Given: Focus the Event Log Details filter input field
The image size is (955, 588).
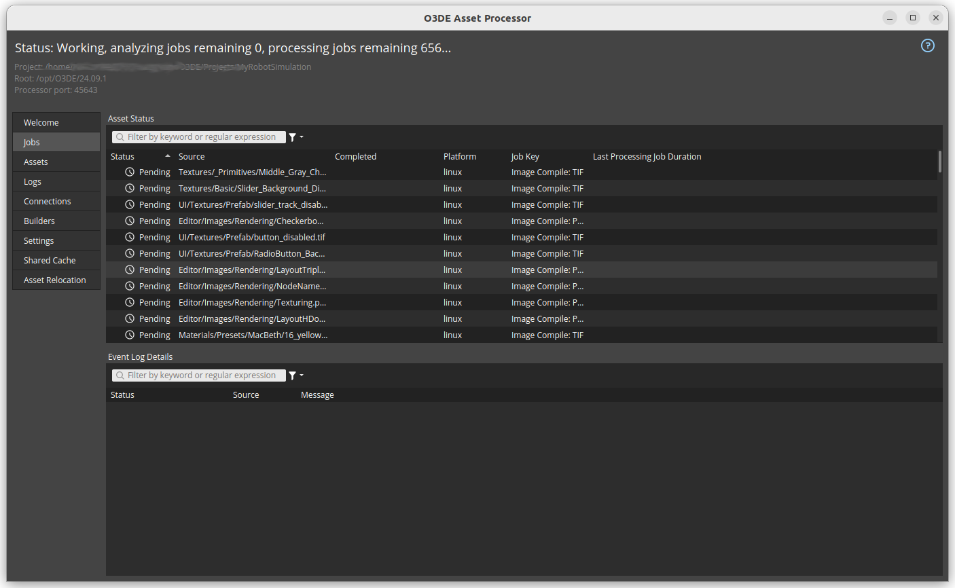Looking at the screenshot, I should pyautogui.click(x=199, y=375).
